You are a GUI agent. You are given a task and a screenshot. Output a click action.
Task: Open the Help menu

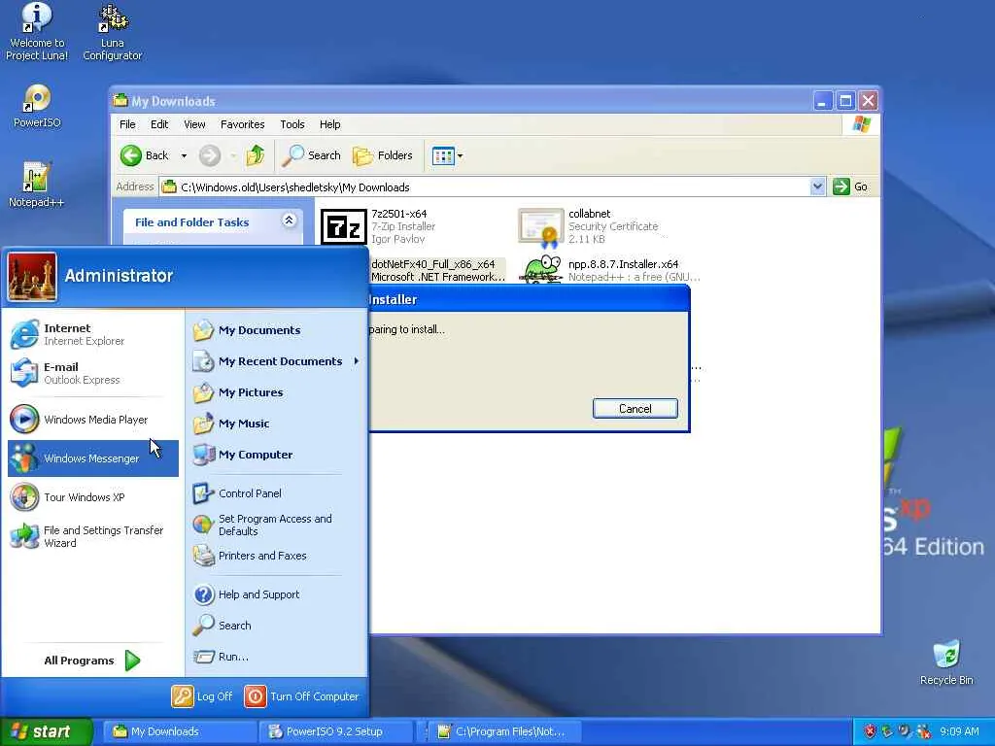point(329,124)
